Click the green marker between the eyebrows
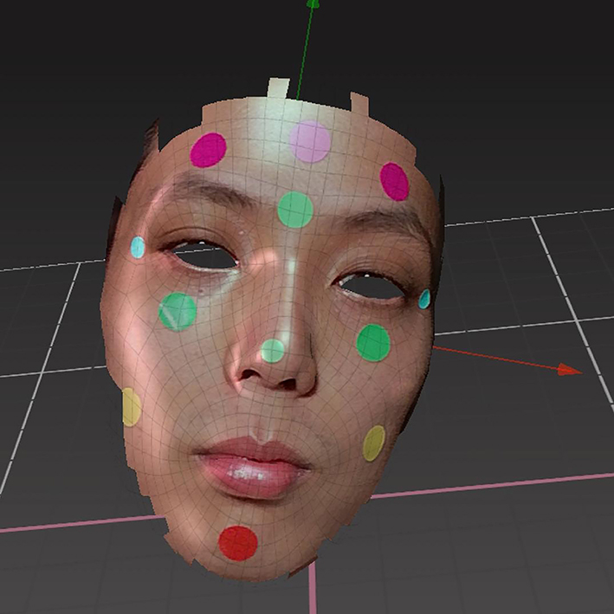Viewport: 614px width, 614px height. tap(295, 210)
